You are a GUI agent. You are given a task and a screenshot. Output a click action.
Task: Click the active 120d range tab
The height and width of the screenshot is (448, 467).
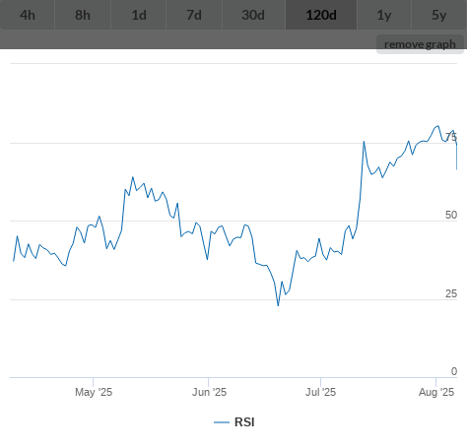click(x=321, y=15)
